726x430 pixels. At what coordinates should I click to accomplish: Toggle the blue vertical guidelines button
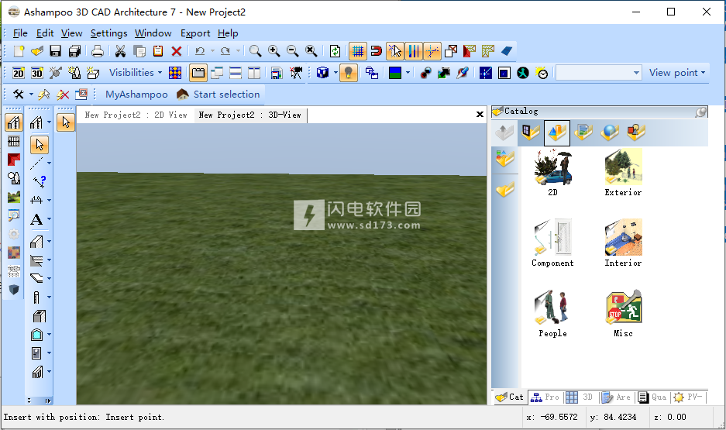(x=414, y=51)
